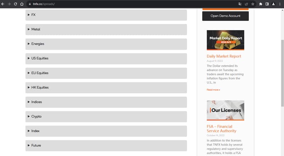Expand the US Equities section
Screen dimensions: 284x156
click(x=106, y=58)
